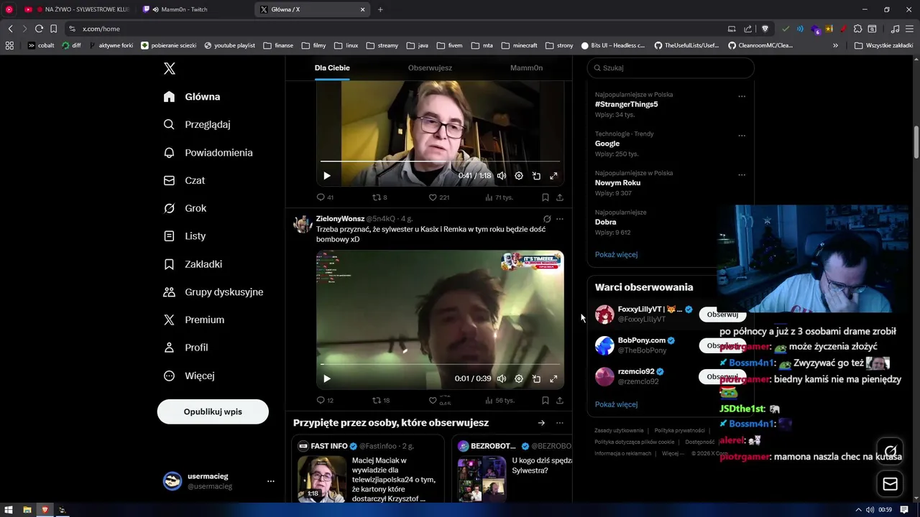Open rzemcio92 profile
Image resolution: width=920 pixels, height=517 pixels.
[636, 372]
